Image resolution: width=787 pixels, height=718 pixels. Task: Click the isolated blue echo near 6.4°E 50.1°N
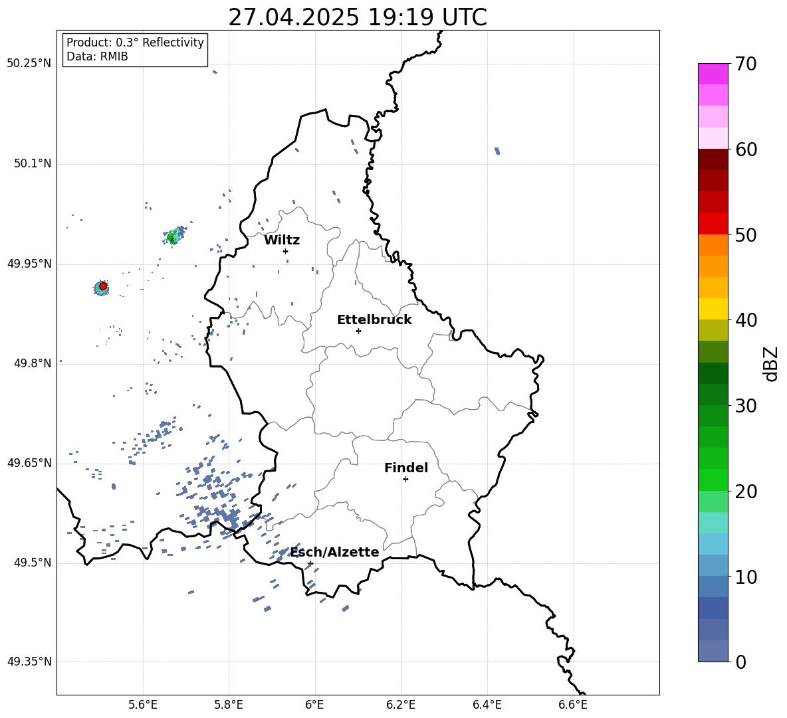click(x=497, y=150)
